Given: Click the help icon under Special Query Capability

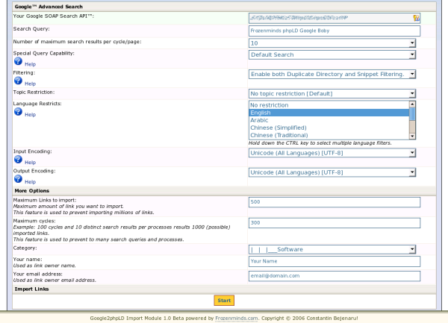Looking at the screenshot, I should [x=18, y=62].
